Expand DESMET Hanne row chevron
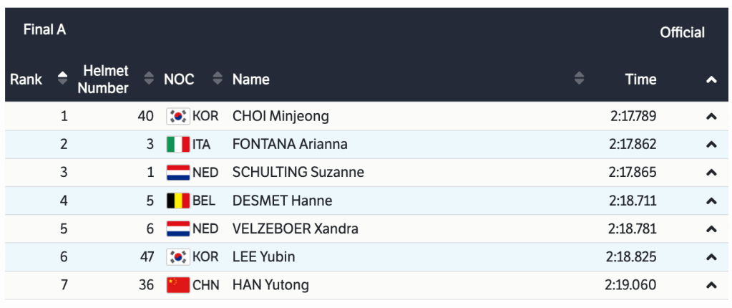Viewport: 732px width, 308px height. (x=711, y=201)
